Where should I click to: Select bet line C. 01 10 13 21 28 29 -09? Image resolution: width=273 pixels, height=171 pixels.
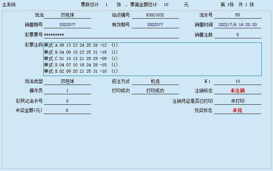[81, 58]
